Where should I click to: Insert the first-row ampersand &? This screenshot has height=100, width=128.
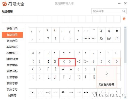coord(101,31)
